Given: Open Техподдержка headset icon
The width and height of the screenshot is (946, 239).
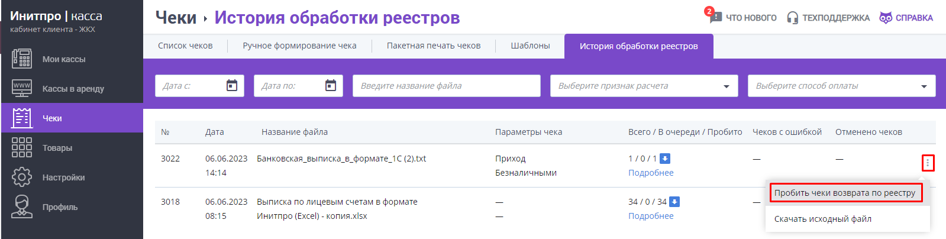Looking at the screenshot, I should pyautogui.click(x=792, y=18).
